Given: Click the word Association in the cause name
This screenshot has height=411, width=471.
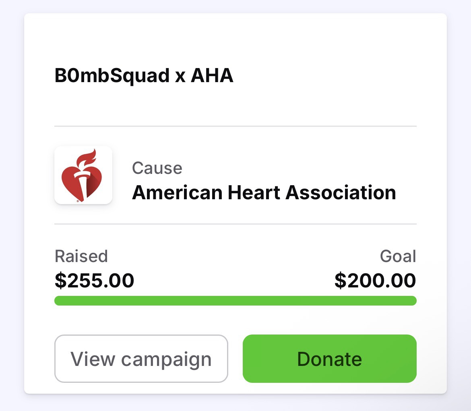Looking at the screenshot, I should pos(341,192).
